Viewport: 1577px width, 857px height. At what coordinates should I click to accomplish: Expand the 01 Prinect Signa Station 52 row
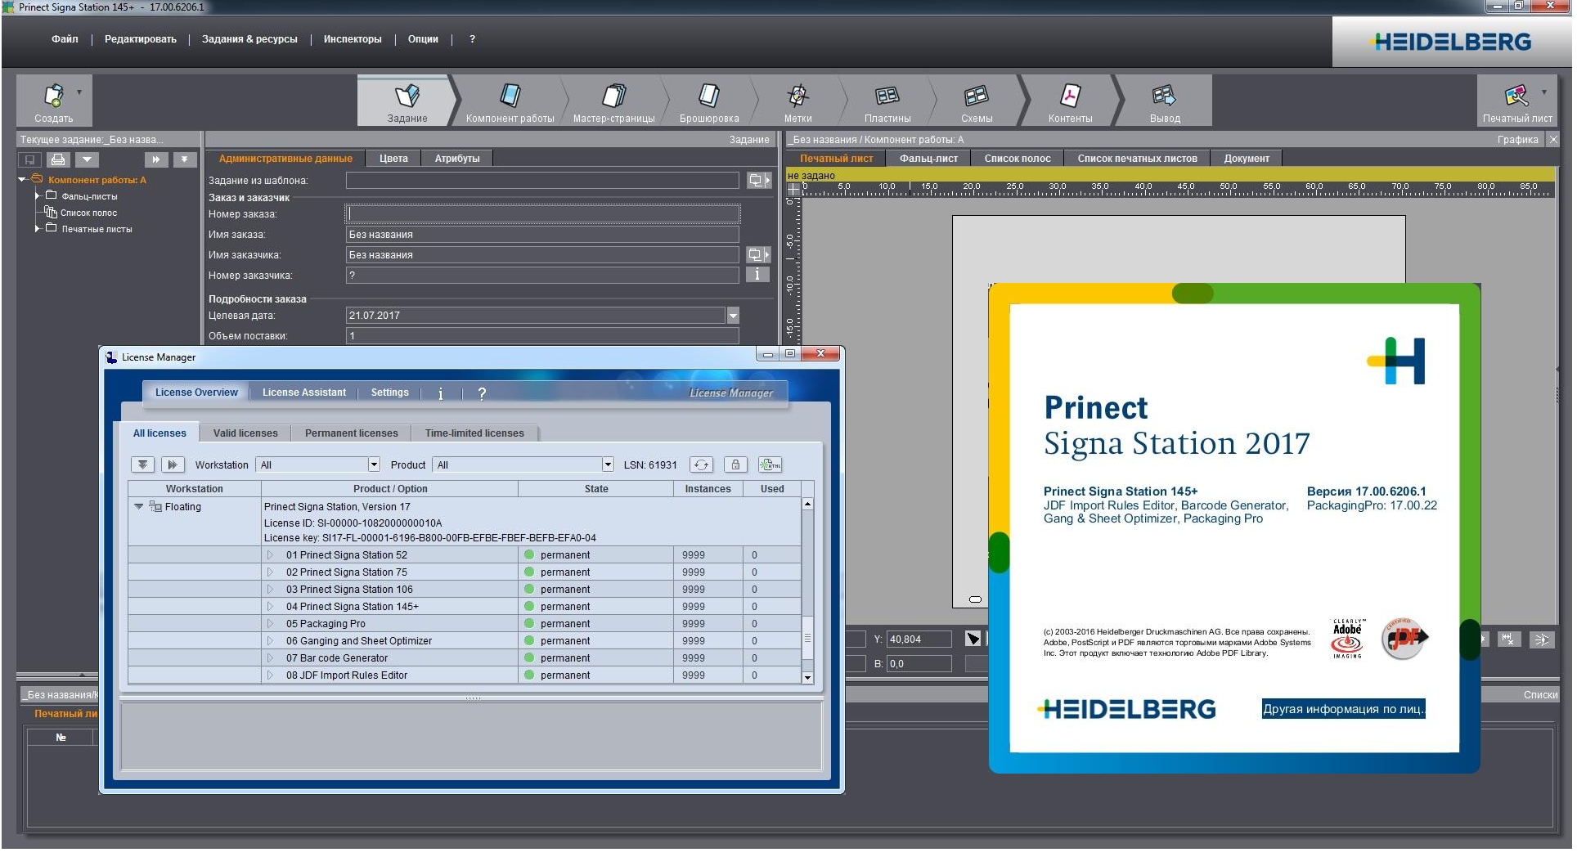click(270, 556)
